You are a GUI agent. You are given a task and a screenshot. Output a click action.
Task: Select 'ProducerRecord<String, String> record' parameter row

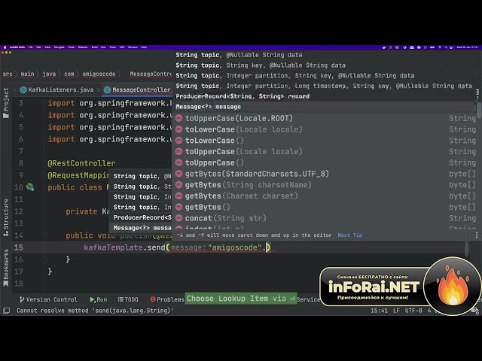click(325, 96)
